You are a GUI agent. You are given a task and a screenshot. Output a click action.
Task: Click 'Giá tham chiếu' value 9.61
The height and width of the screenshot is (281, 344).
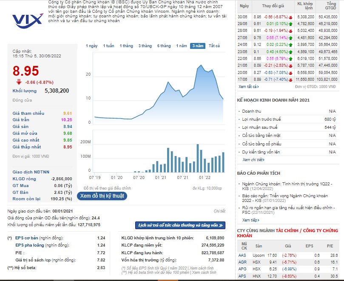68,114
